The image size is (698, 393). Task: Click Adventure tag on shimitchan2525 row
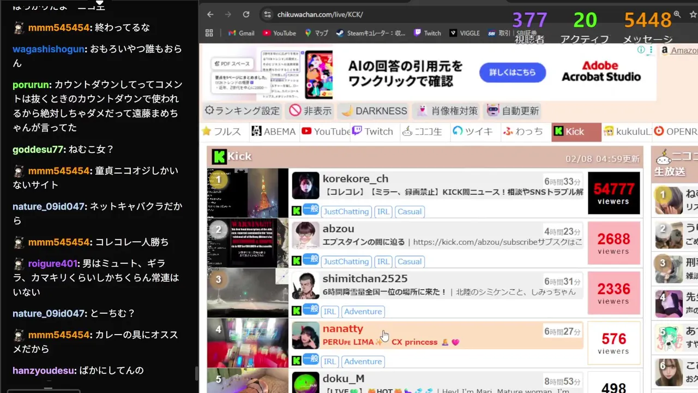point(363,311)
